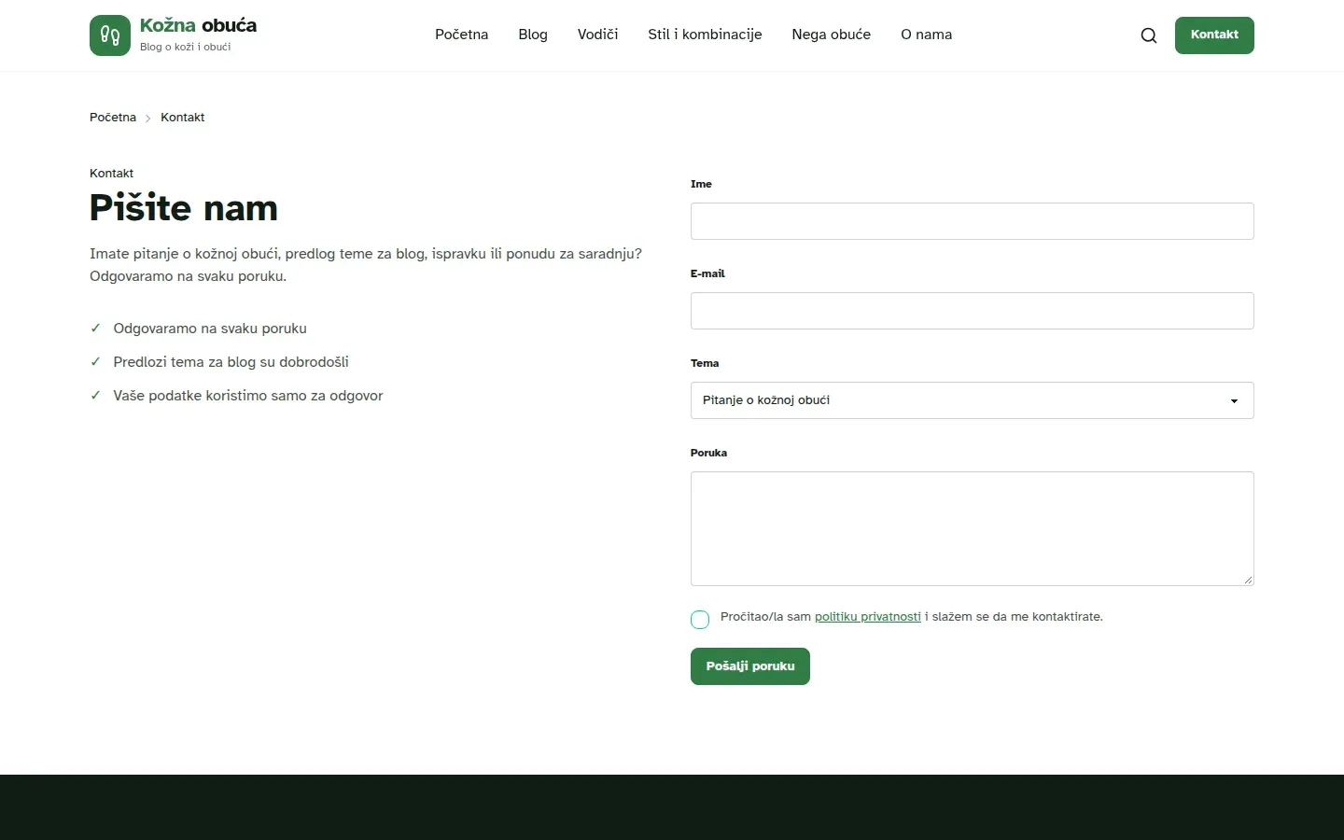Click the Blog o koži i obući tagline

185,47
